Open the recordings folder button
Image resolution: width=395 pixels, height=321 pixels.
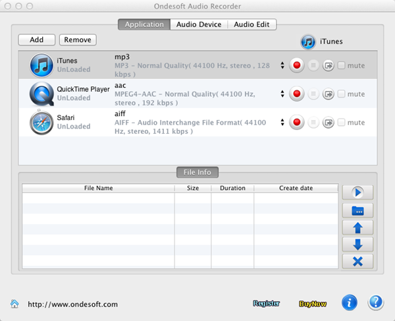pyautogui.click(x=357, y=210)
